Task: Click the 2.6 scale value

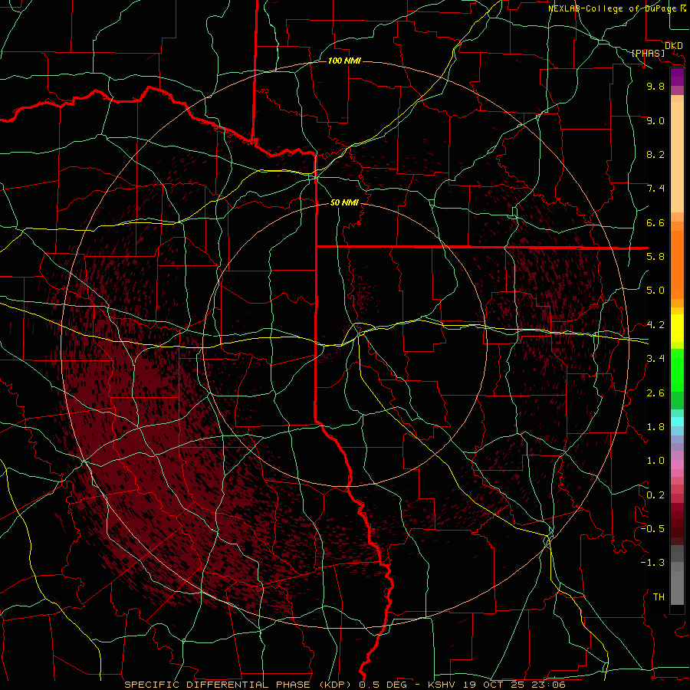Action: click(x=655, y=393)
